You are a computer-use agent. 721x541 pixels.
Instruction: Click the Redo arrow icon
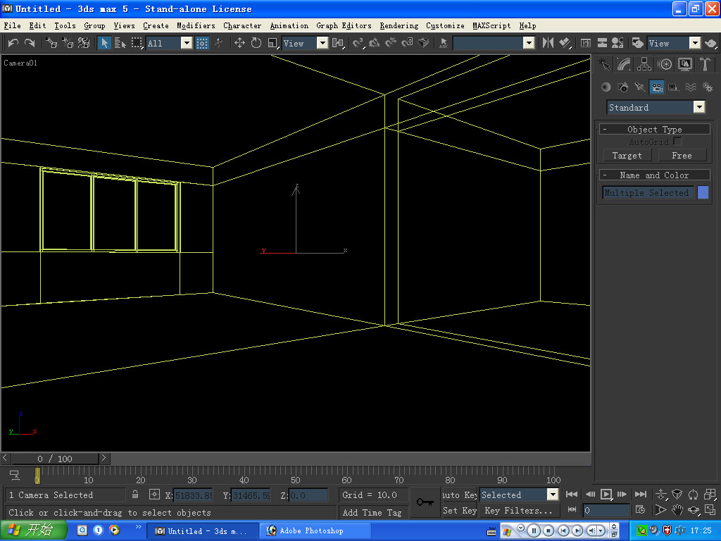(30, 43)
